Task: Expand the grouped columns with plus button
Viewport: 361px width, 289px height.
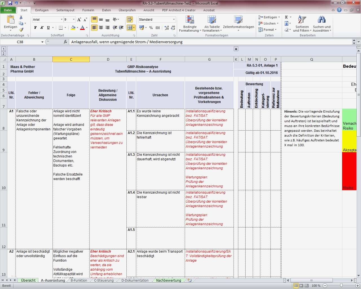Action: point(236,49)
